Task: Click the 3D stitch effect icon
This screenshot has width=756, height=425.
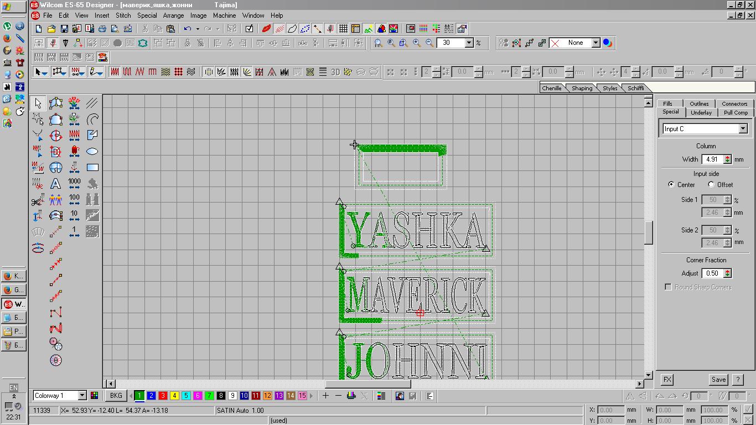Action: tap(335, 72)
